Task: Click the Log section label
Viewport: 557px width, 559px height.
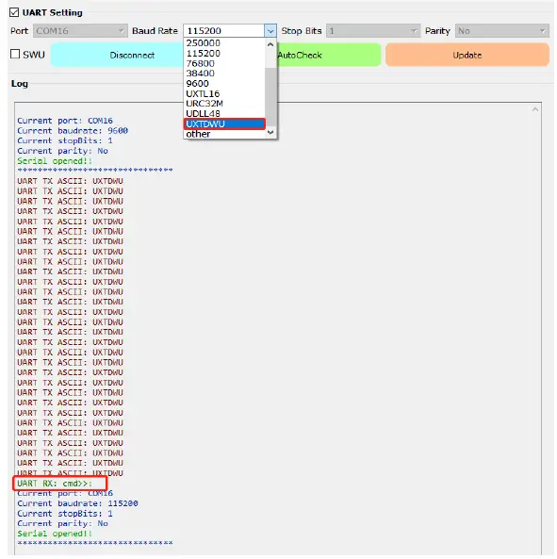Action: 20,84
